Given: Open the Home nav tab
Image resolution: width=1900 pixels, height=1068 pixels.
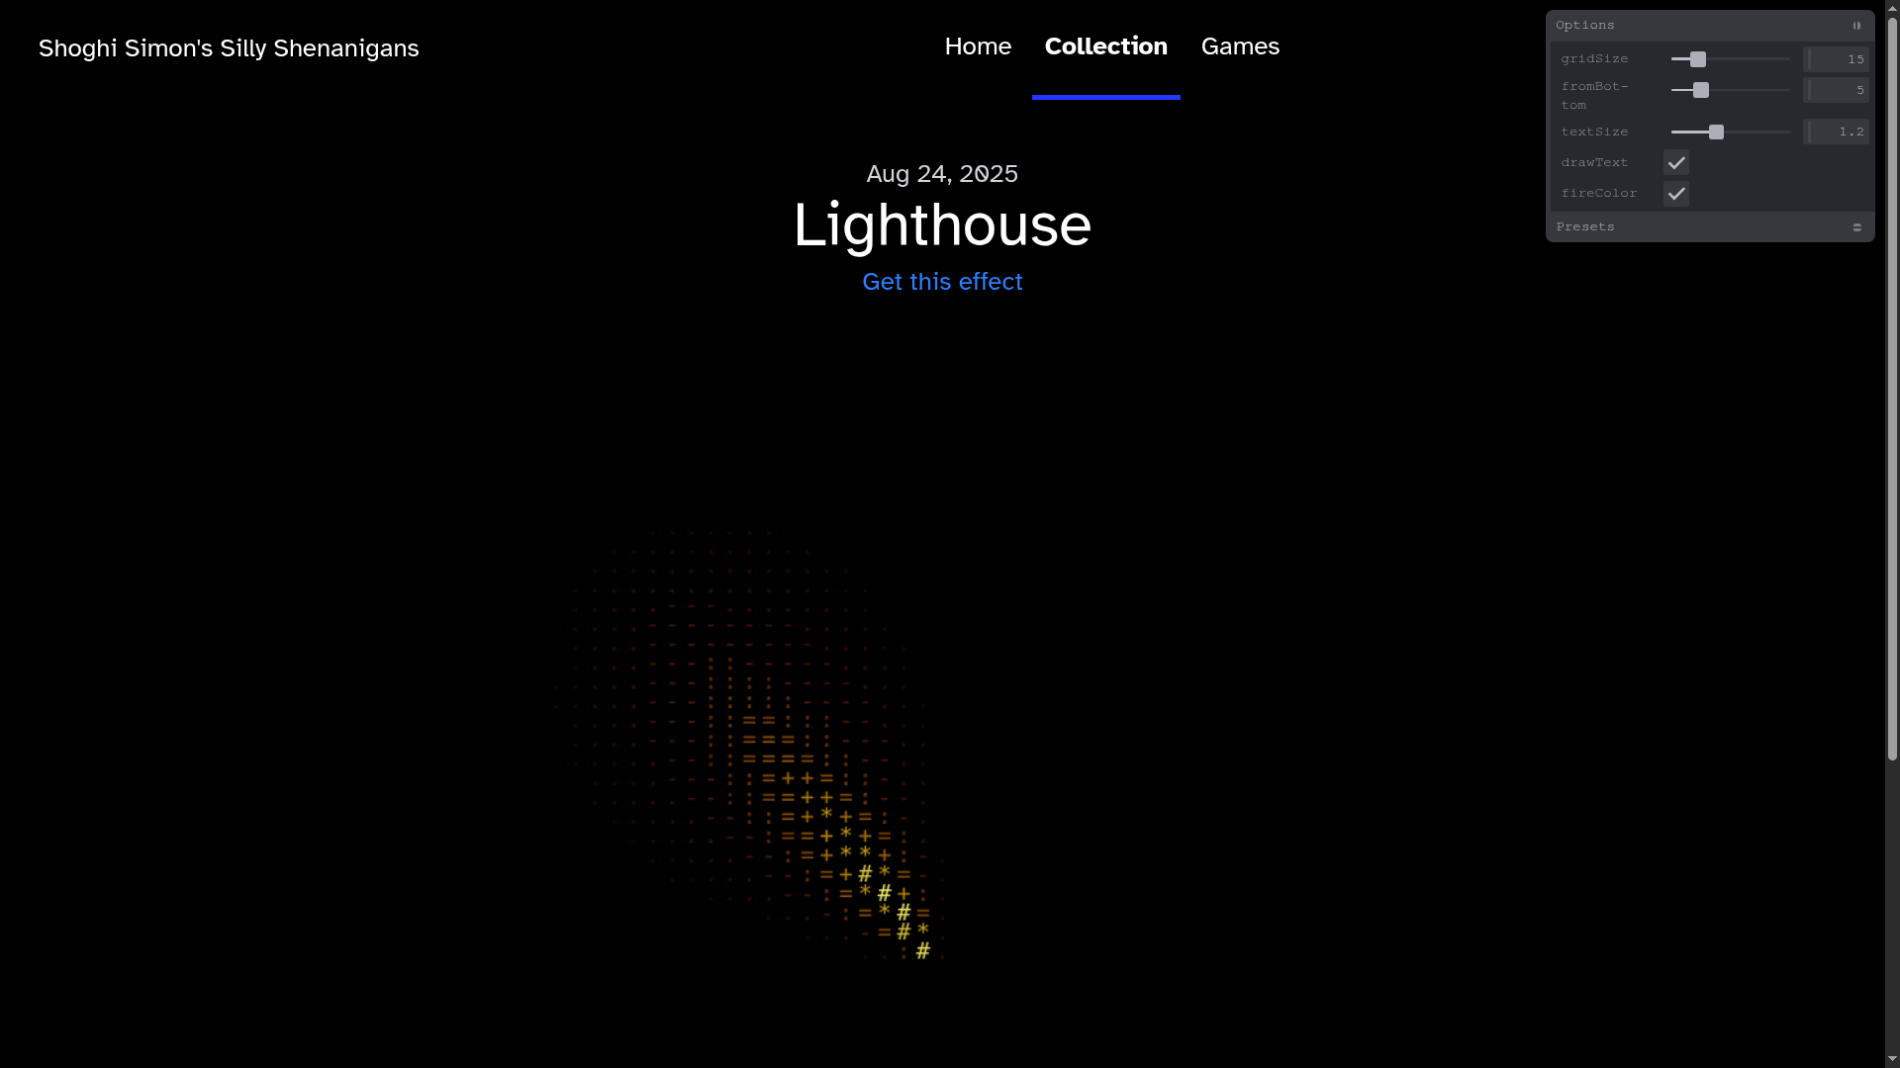Looking at the screenshot, I should coord(978,46).
